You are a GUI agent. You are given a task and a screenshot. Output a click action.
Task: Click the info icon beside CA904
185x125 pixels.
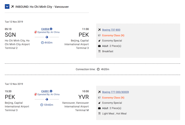pyautogui.click(x=51, y=29)
